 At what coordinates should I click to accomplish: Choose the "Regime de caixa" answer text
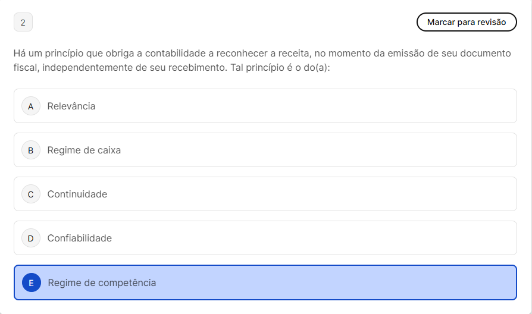click(84, 150)
